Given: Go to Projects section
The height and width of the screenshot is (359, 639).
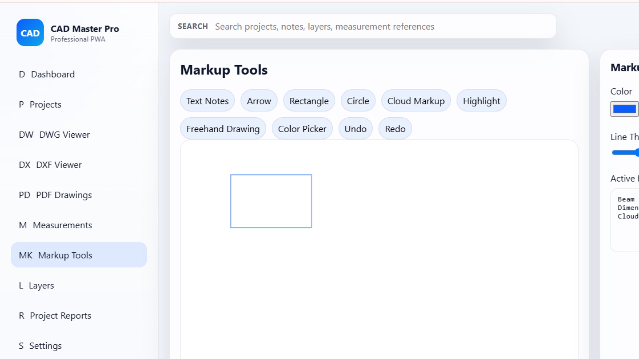Looking at the screenshot, I should tap(79, 105).
